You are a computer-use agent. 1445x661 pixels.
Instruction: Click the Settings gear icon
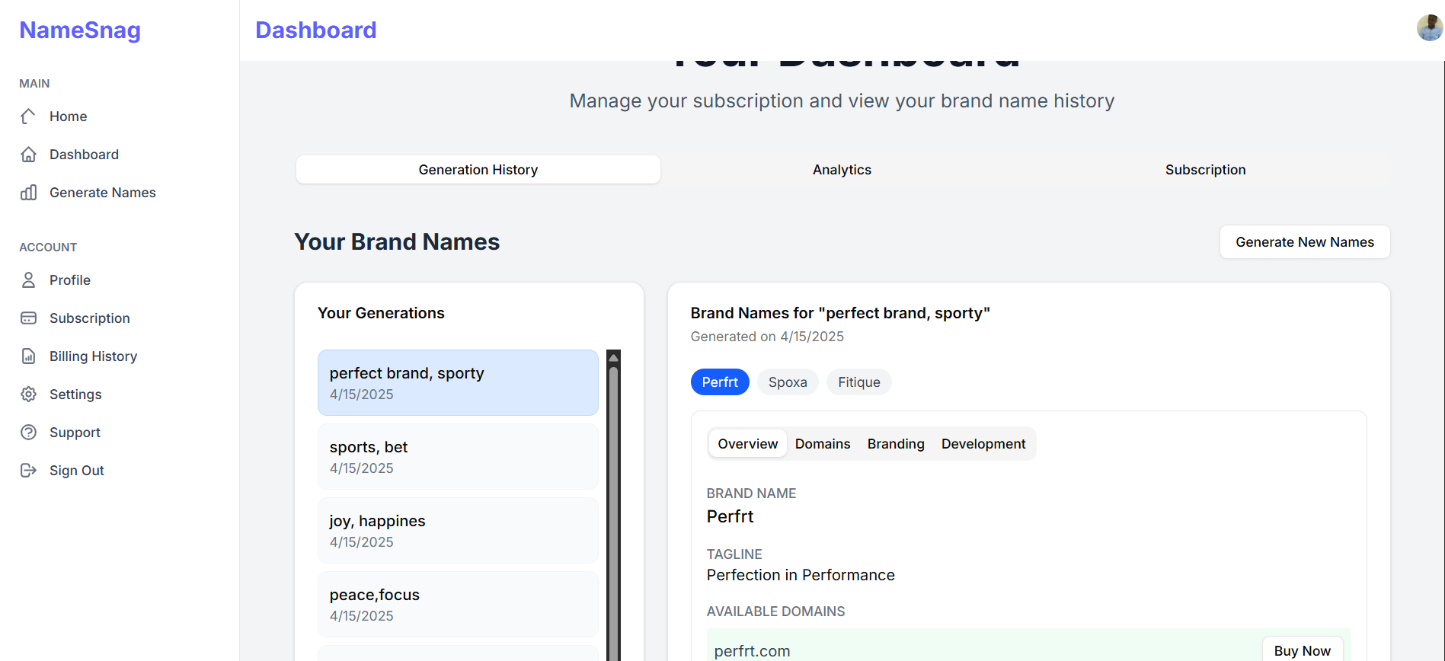28,394
